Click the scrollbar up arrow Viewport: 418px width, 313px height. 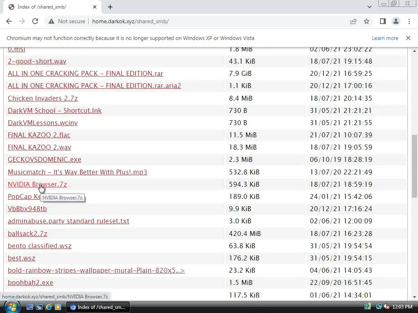coord(414,51)
